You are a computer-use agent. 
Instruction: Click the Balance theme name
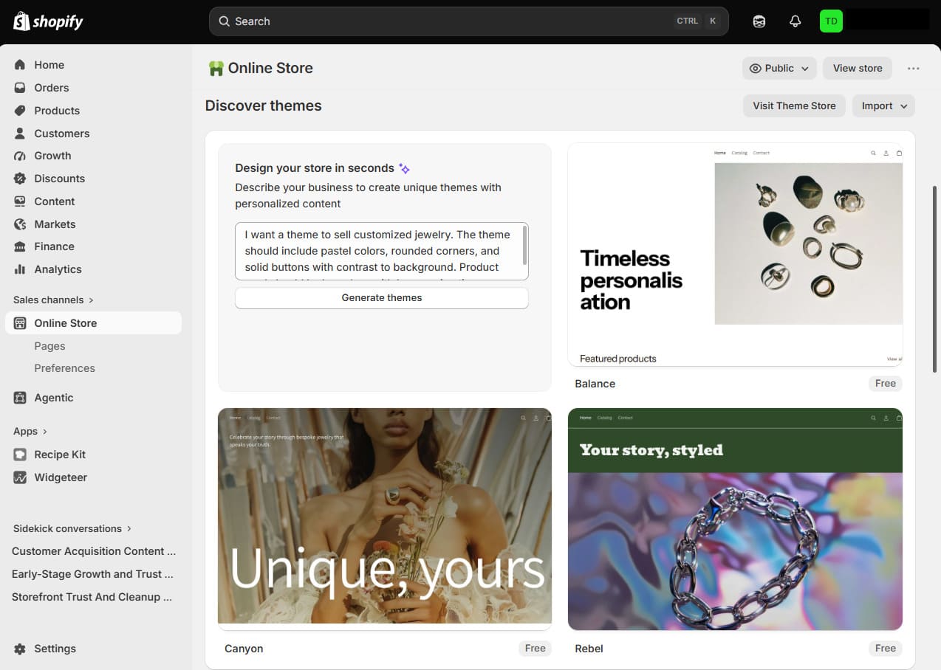coord(595,384)
